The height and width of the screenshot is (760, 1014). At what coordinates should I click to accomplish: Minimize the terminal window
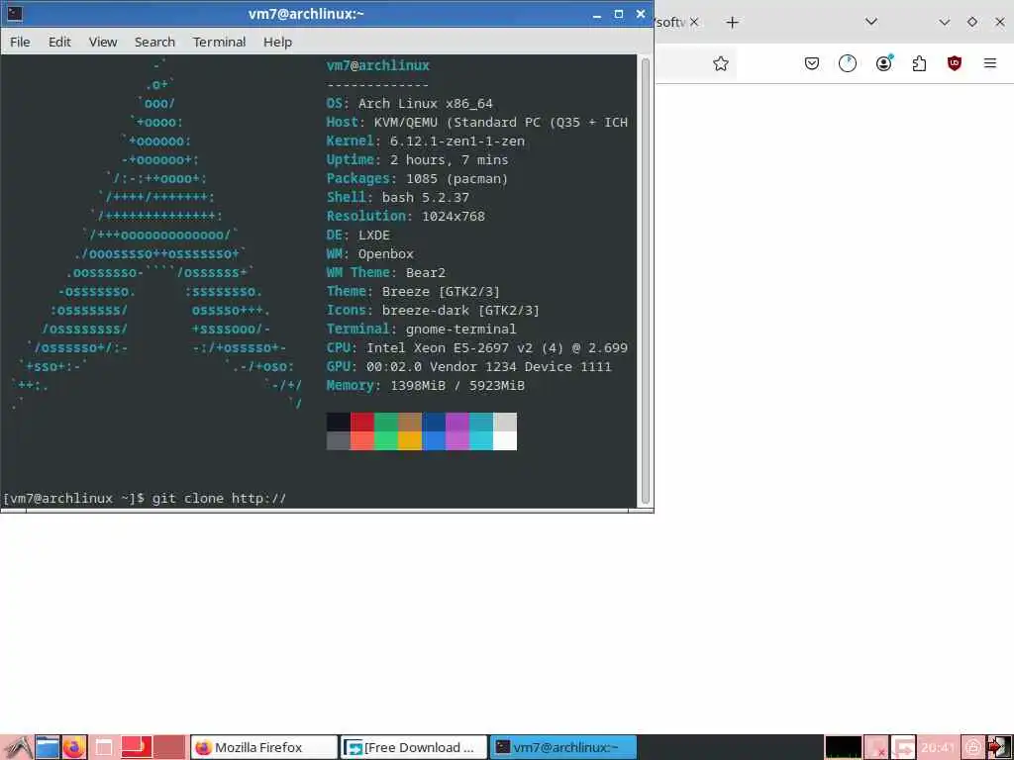pos(597,14)
